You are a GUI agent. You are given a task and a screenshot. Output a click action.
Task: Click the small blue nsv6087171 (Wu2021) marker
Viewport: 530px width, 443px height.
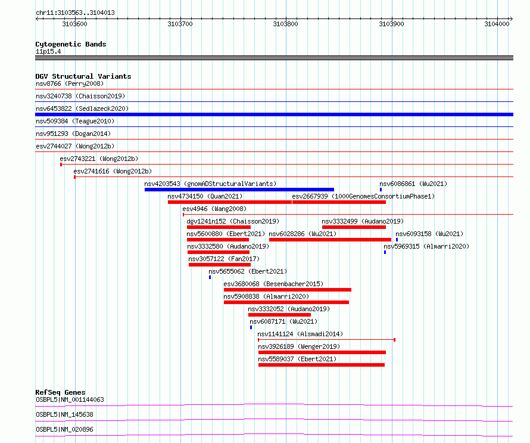251,327
